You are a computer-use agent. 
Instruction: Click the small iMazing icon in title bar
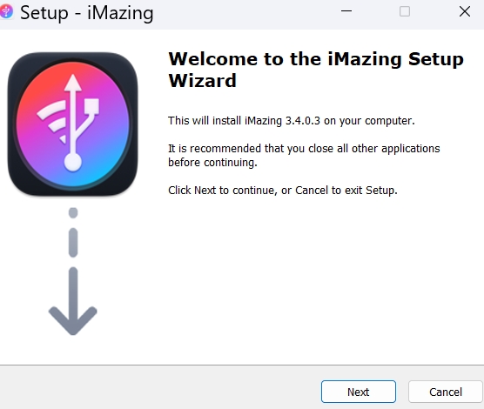tap(6, 12)
